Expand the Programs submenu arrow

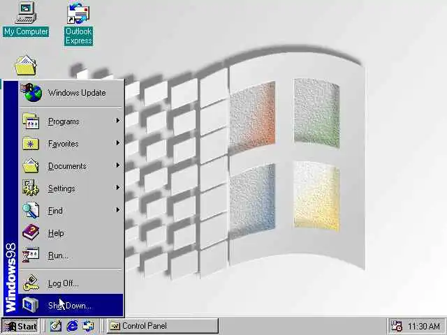(x=118, y=121)
